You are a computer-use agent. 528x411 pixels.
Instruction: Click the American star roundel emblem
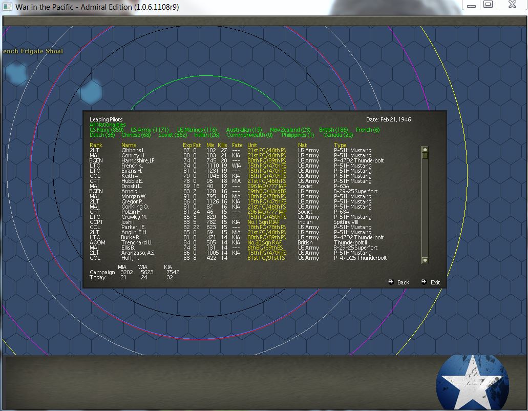pos(473,383)
